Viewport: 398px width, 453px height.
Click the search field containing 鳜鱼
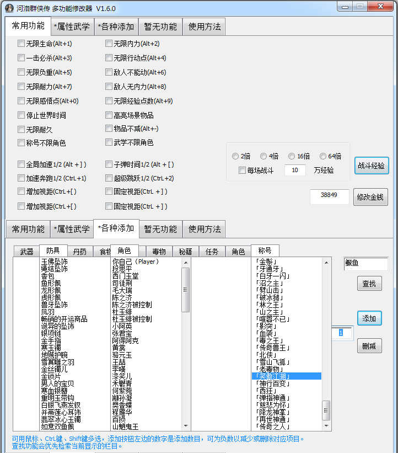pos(365,264)
